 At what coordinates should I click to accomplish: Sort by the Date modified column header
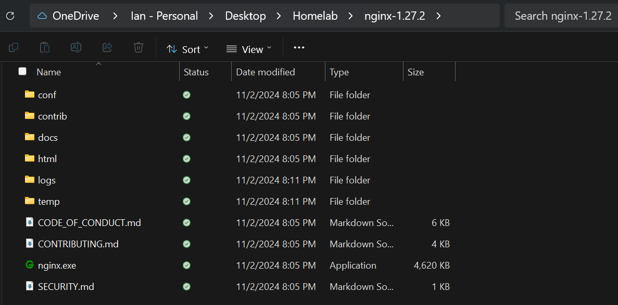point(265,72)
